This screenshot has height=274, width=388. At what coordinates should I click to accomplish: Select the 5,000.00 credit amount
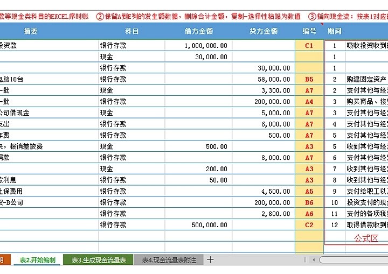coord(264,113)
